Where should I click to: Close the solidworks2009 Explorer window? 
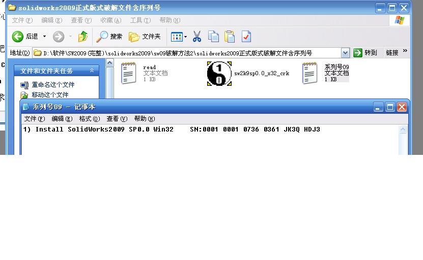404,8
